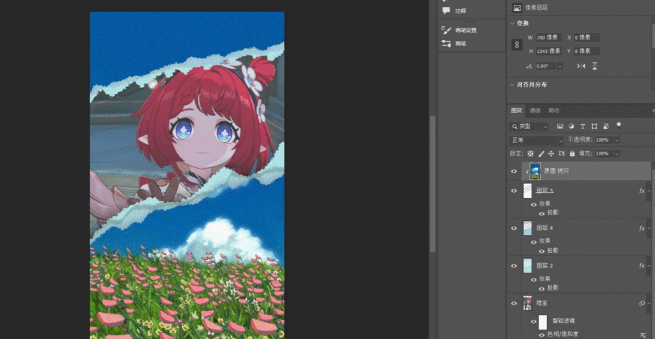The width and height of the screenshot is (655, 339).
Task: Collapse the 对齐并分布 section
Action: coord(512,85)
